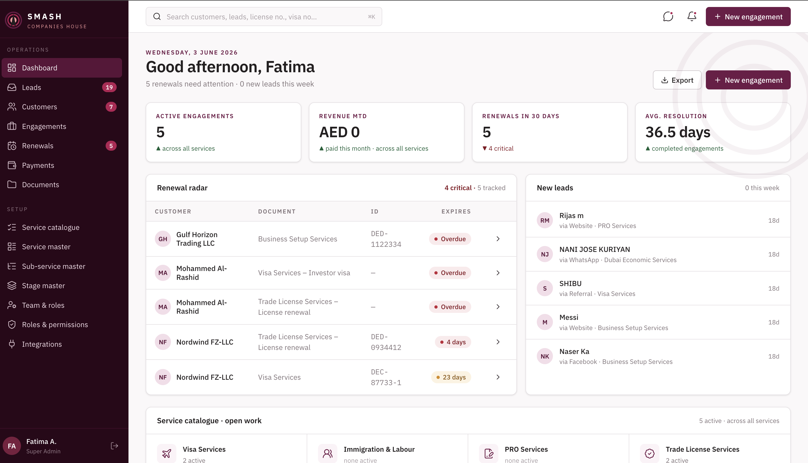Click the Leads count badge 19
Image resolution: width=808 pixels, height=463 pixels.
point(109,87)
